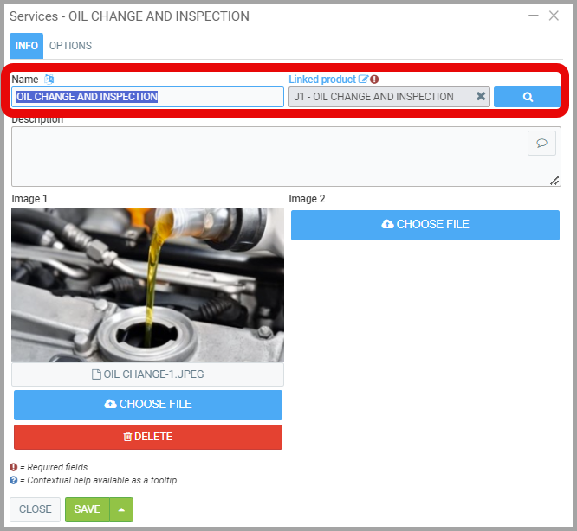The height and width of the screenshot is (531, 577).
Task: Open the Linked product label link
Action: [322, 80]
